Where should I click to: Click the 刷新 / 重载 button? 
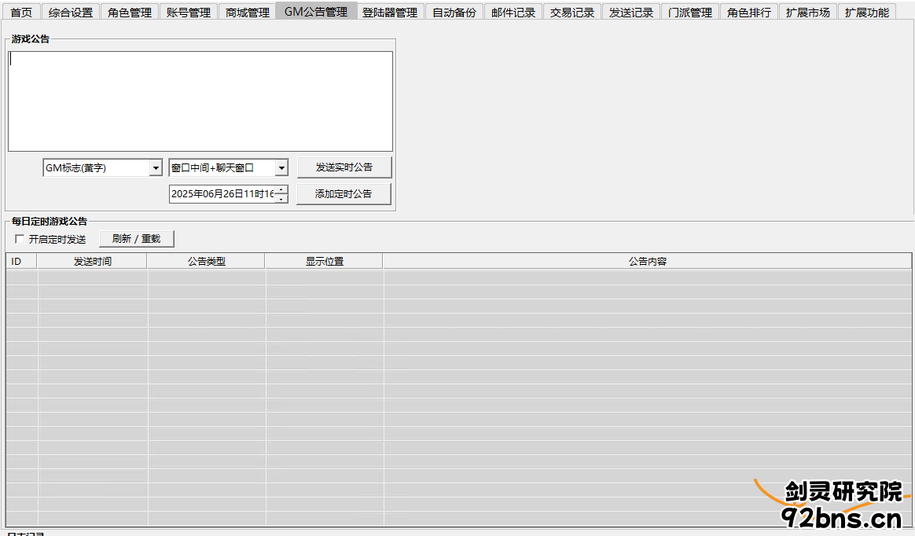[137, 239]
